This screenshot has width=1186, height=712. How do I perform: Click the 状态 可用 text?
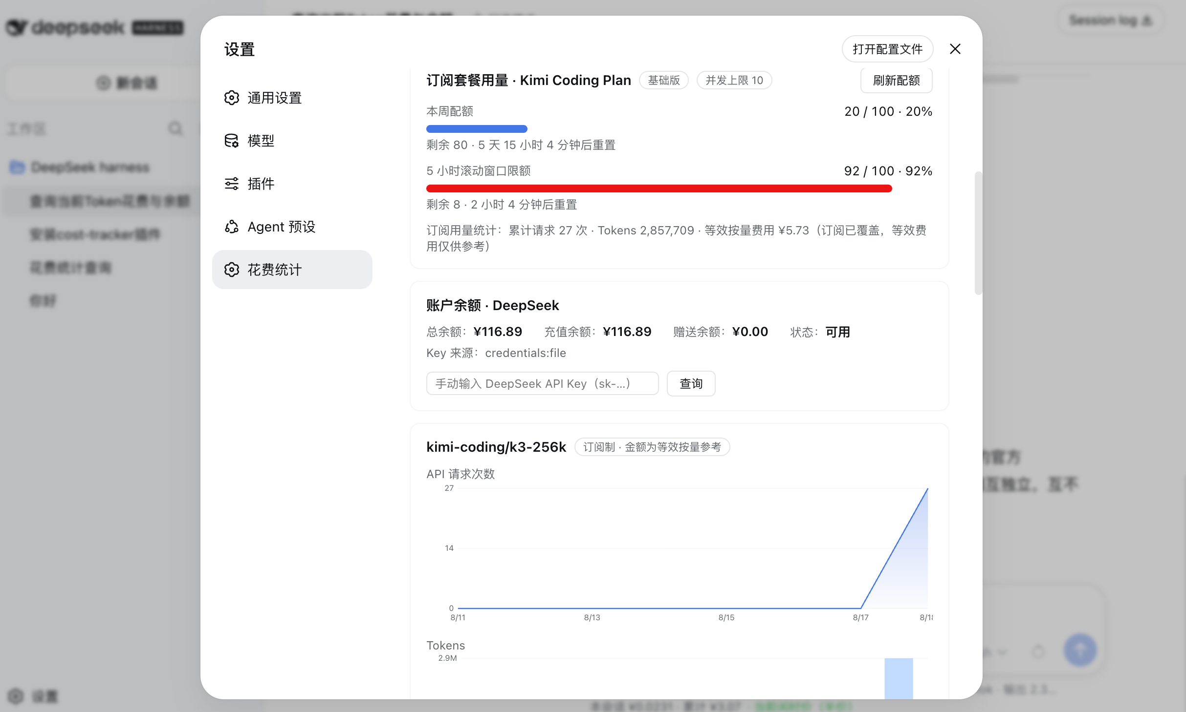click(820, 332)
